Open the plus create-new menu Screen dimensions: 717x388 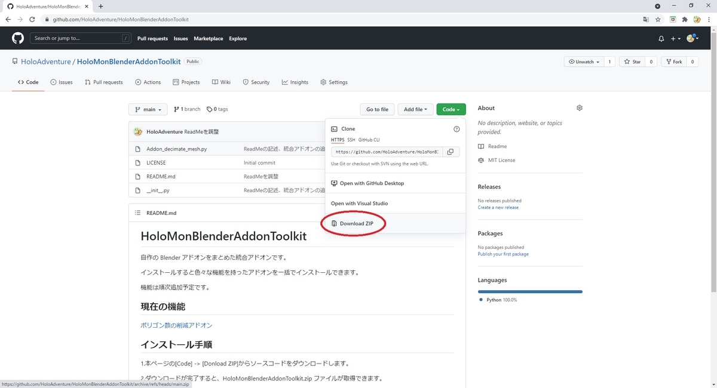tap(675, 39)
